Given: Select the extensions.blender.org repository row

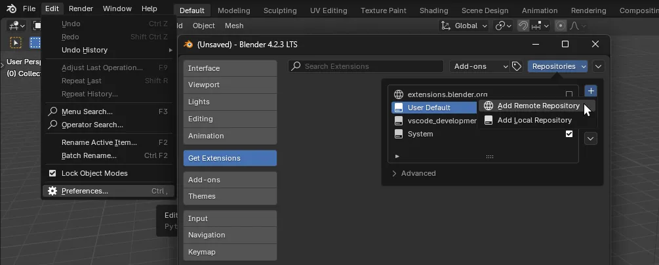Looking at the screenshot, I should [483, 94].
